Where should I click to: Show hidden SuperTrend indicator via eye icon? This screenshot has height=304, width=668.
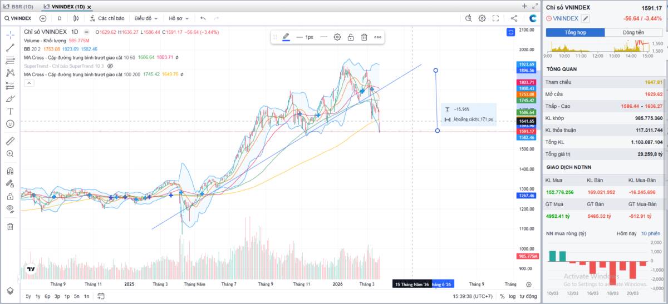tap(110, 66)
